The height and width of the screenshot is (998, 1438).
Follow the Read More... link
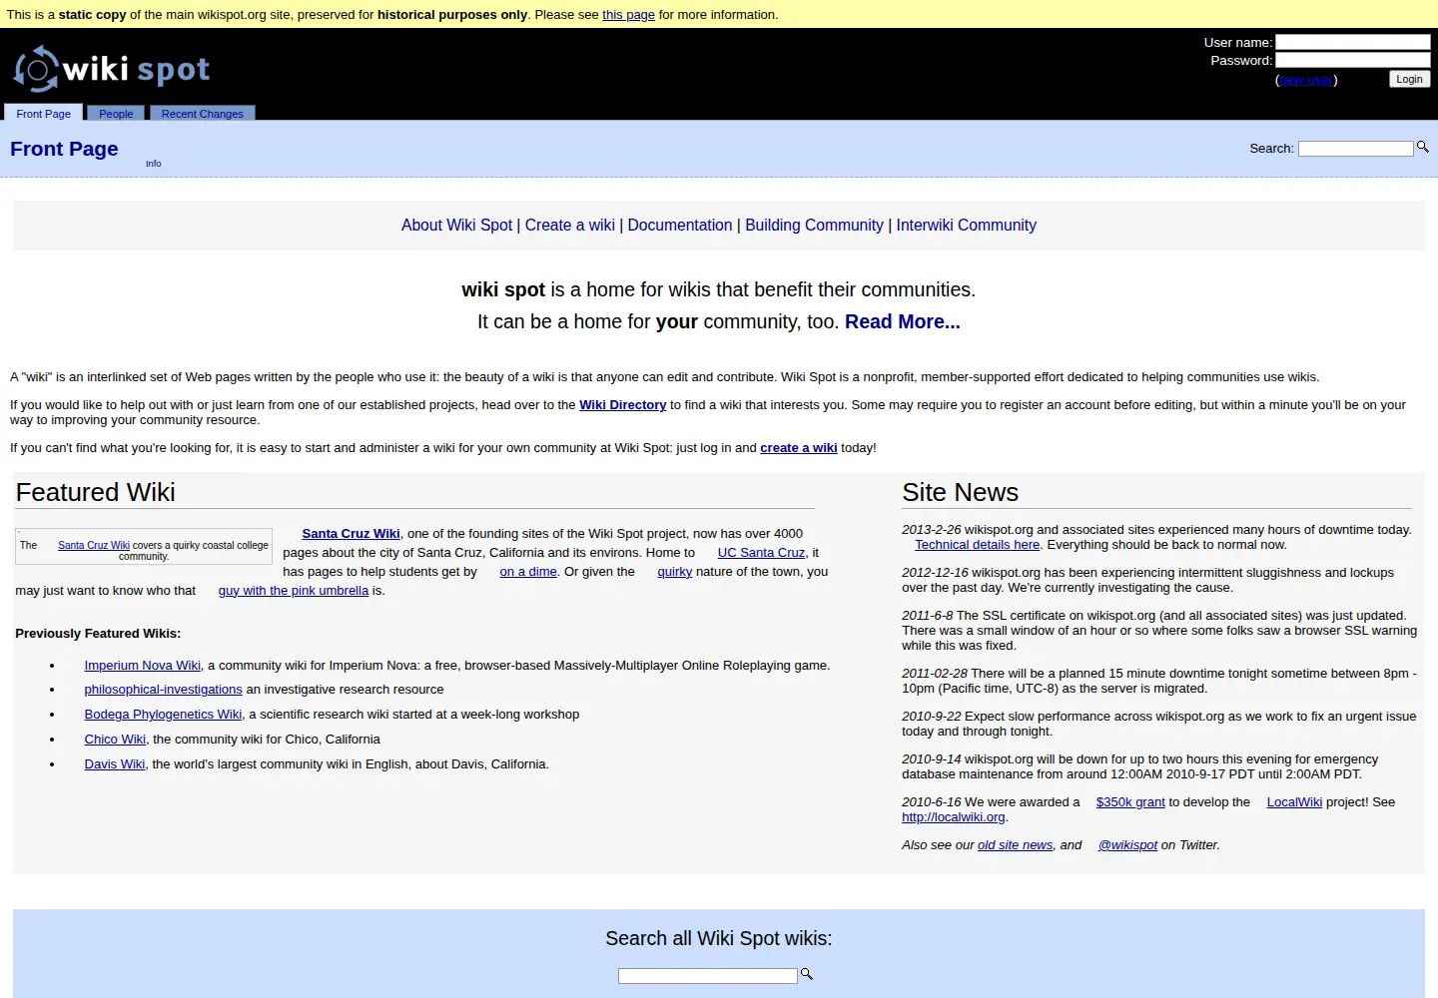903,322
